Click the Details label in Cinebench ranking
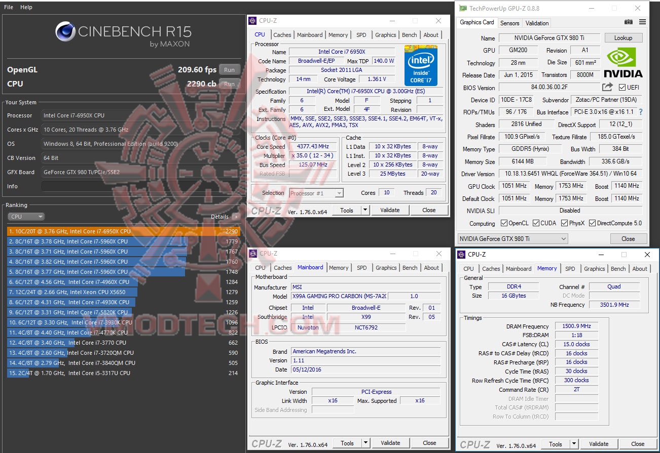This screenshot has height=453, width=660. click(x=219, y=217)
